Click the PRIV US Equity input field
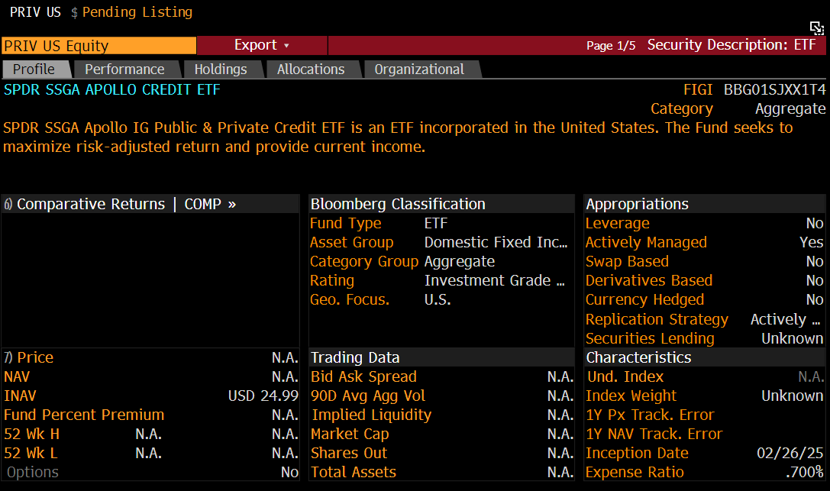The height and width of the screenshot is (491, 830). click(x=99, y=46)
